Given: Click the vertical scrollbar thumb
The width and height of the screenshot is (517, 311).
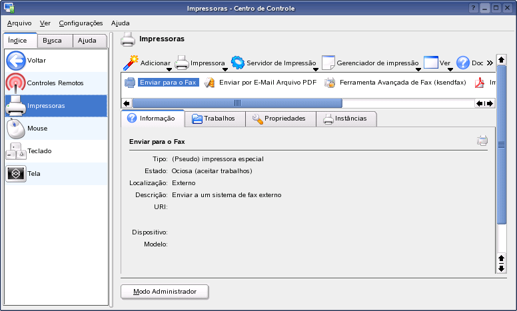Looking at the screenshot, I should (501, 145).
